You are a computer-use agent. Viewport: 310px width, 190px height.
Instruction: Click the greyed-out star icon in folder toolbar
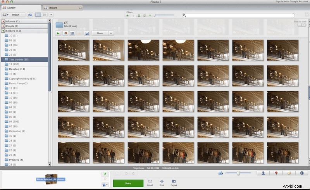pyautogui.click(x=79, y=33)
